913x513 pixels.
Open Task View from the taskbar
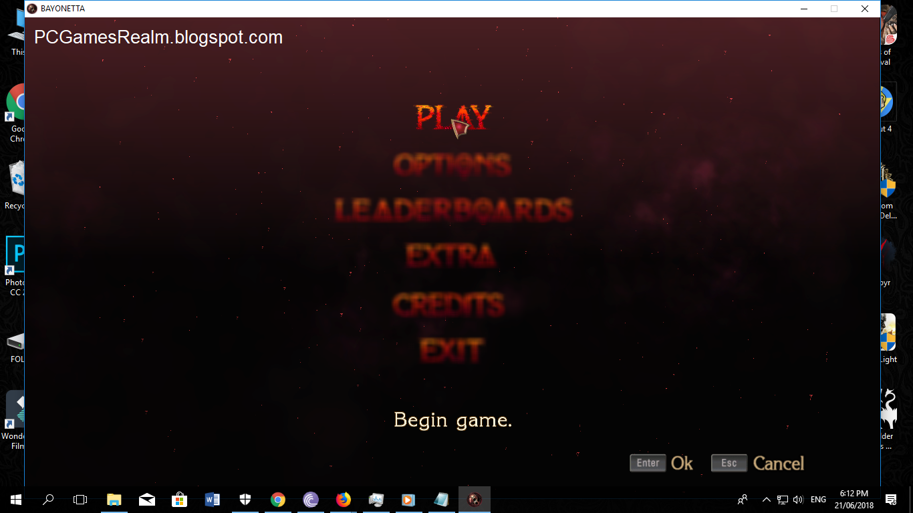tap(80, 500)
